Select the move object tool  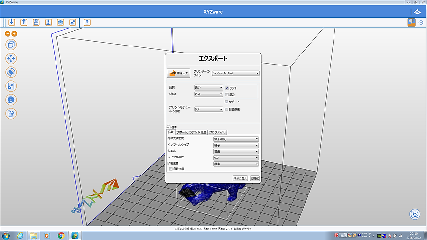(11, 58)
